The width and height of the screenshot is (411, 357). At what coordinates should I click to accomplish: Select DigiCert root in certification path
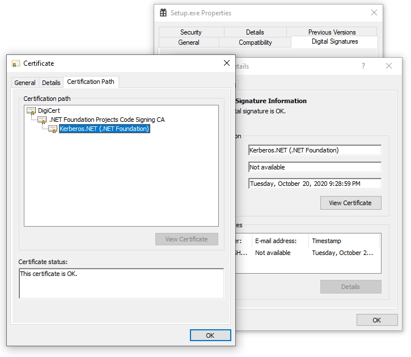[49, 110]
